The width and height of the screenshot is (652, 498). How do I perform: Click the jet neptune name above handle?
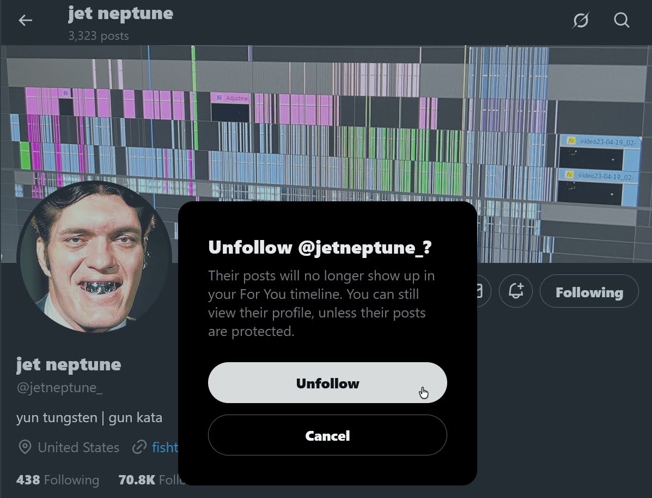(69, 364)
